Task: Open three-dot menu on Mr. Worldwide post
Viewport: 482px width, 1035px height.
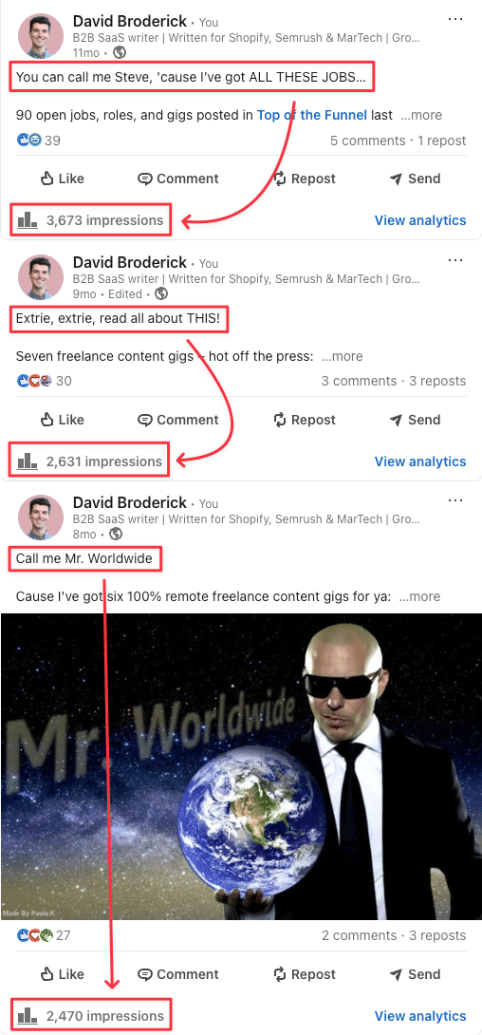Action: (455, 501)
